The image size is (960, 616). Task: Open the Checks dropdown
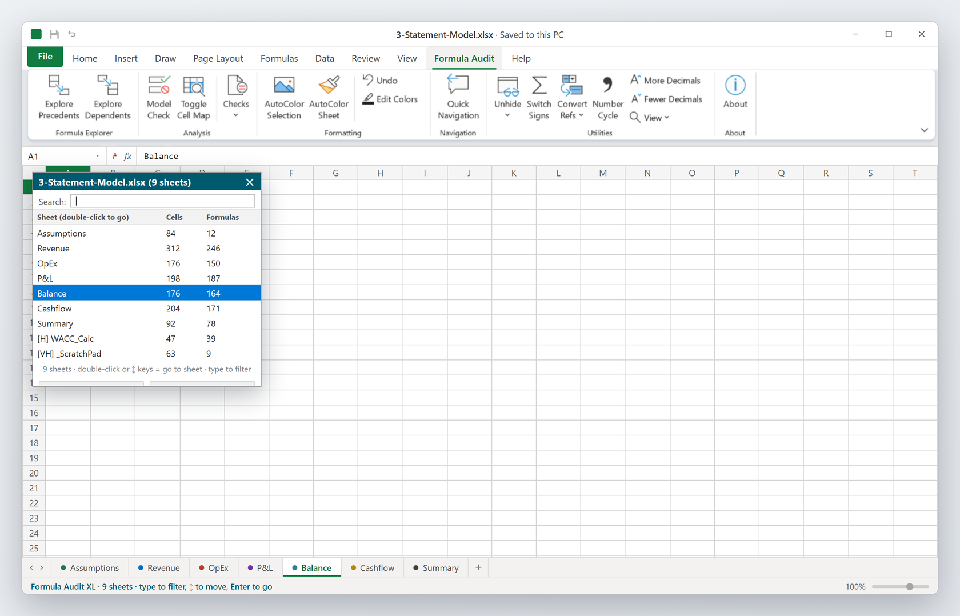coord(236,97)
